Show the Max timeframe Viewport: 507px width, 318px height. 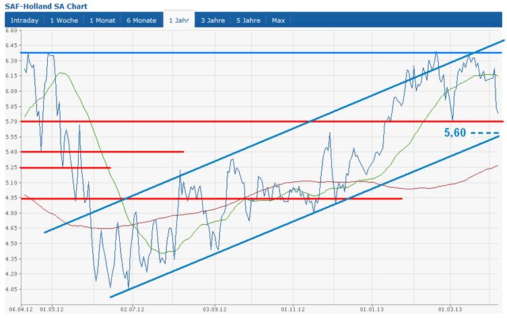tap(278, 20)
